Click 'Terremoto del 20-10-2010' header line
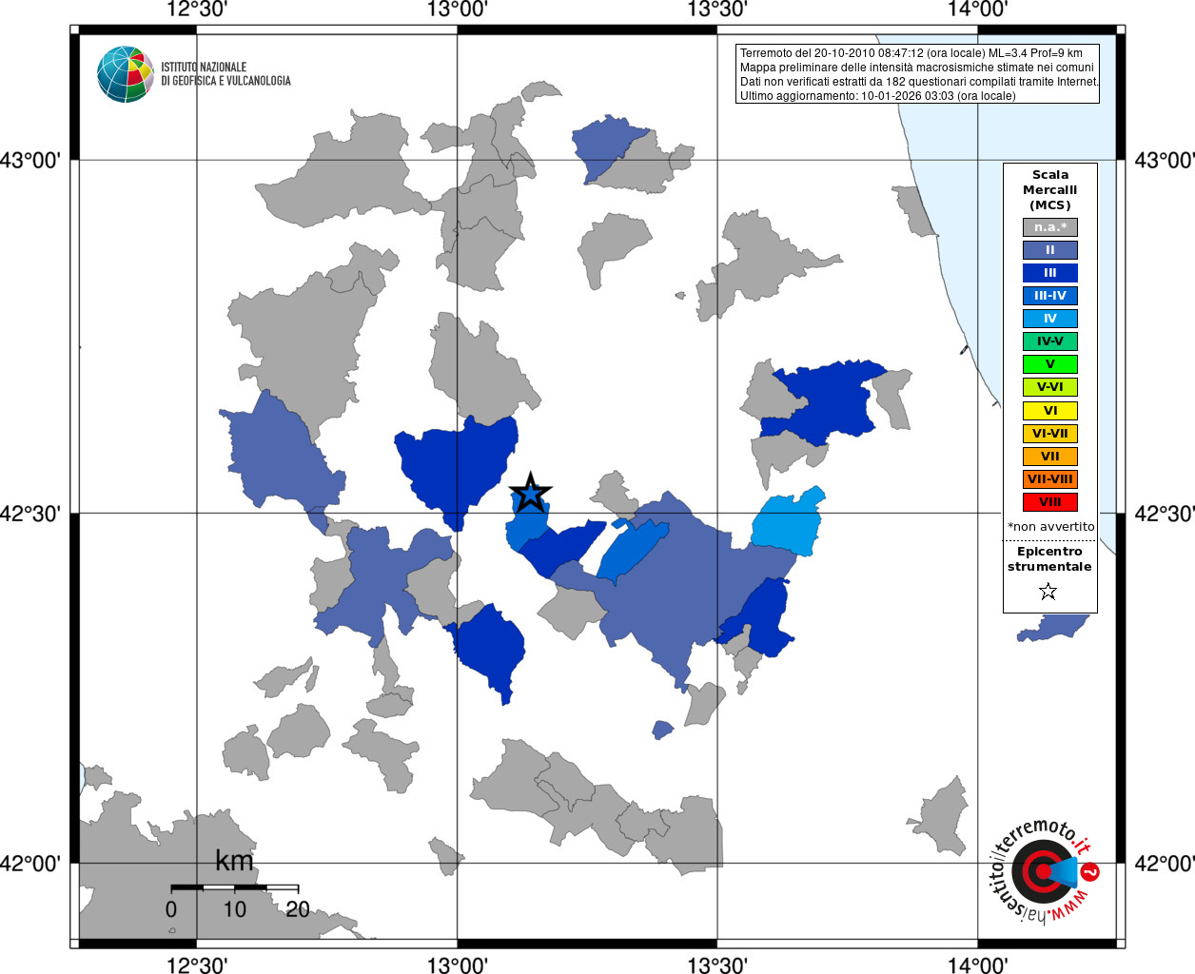The width and height of the screenshot is (1195, 974). [911, 53]
